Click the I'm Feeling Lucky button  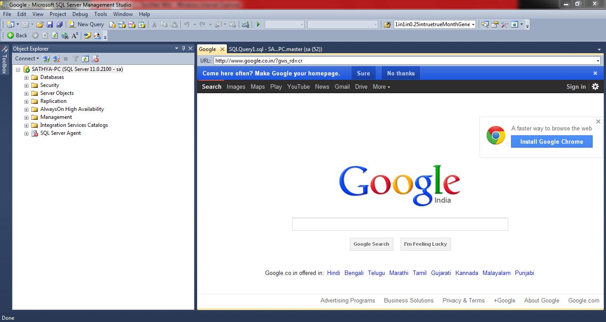click(425, 244)
